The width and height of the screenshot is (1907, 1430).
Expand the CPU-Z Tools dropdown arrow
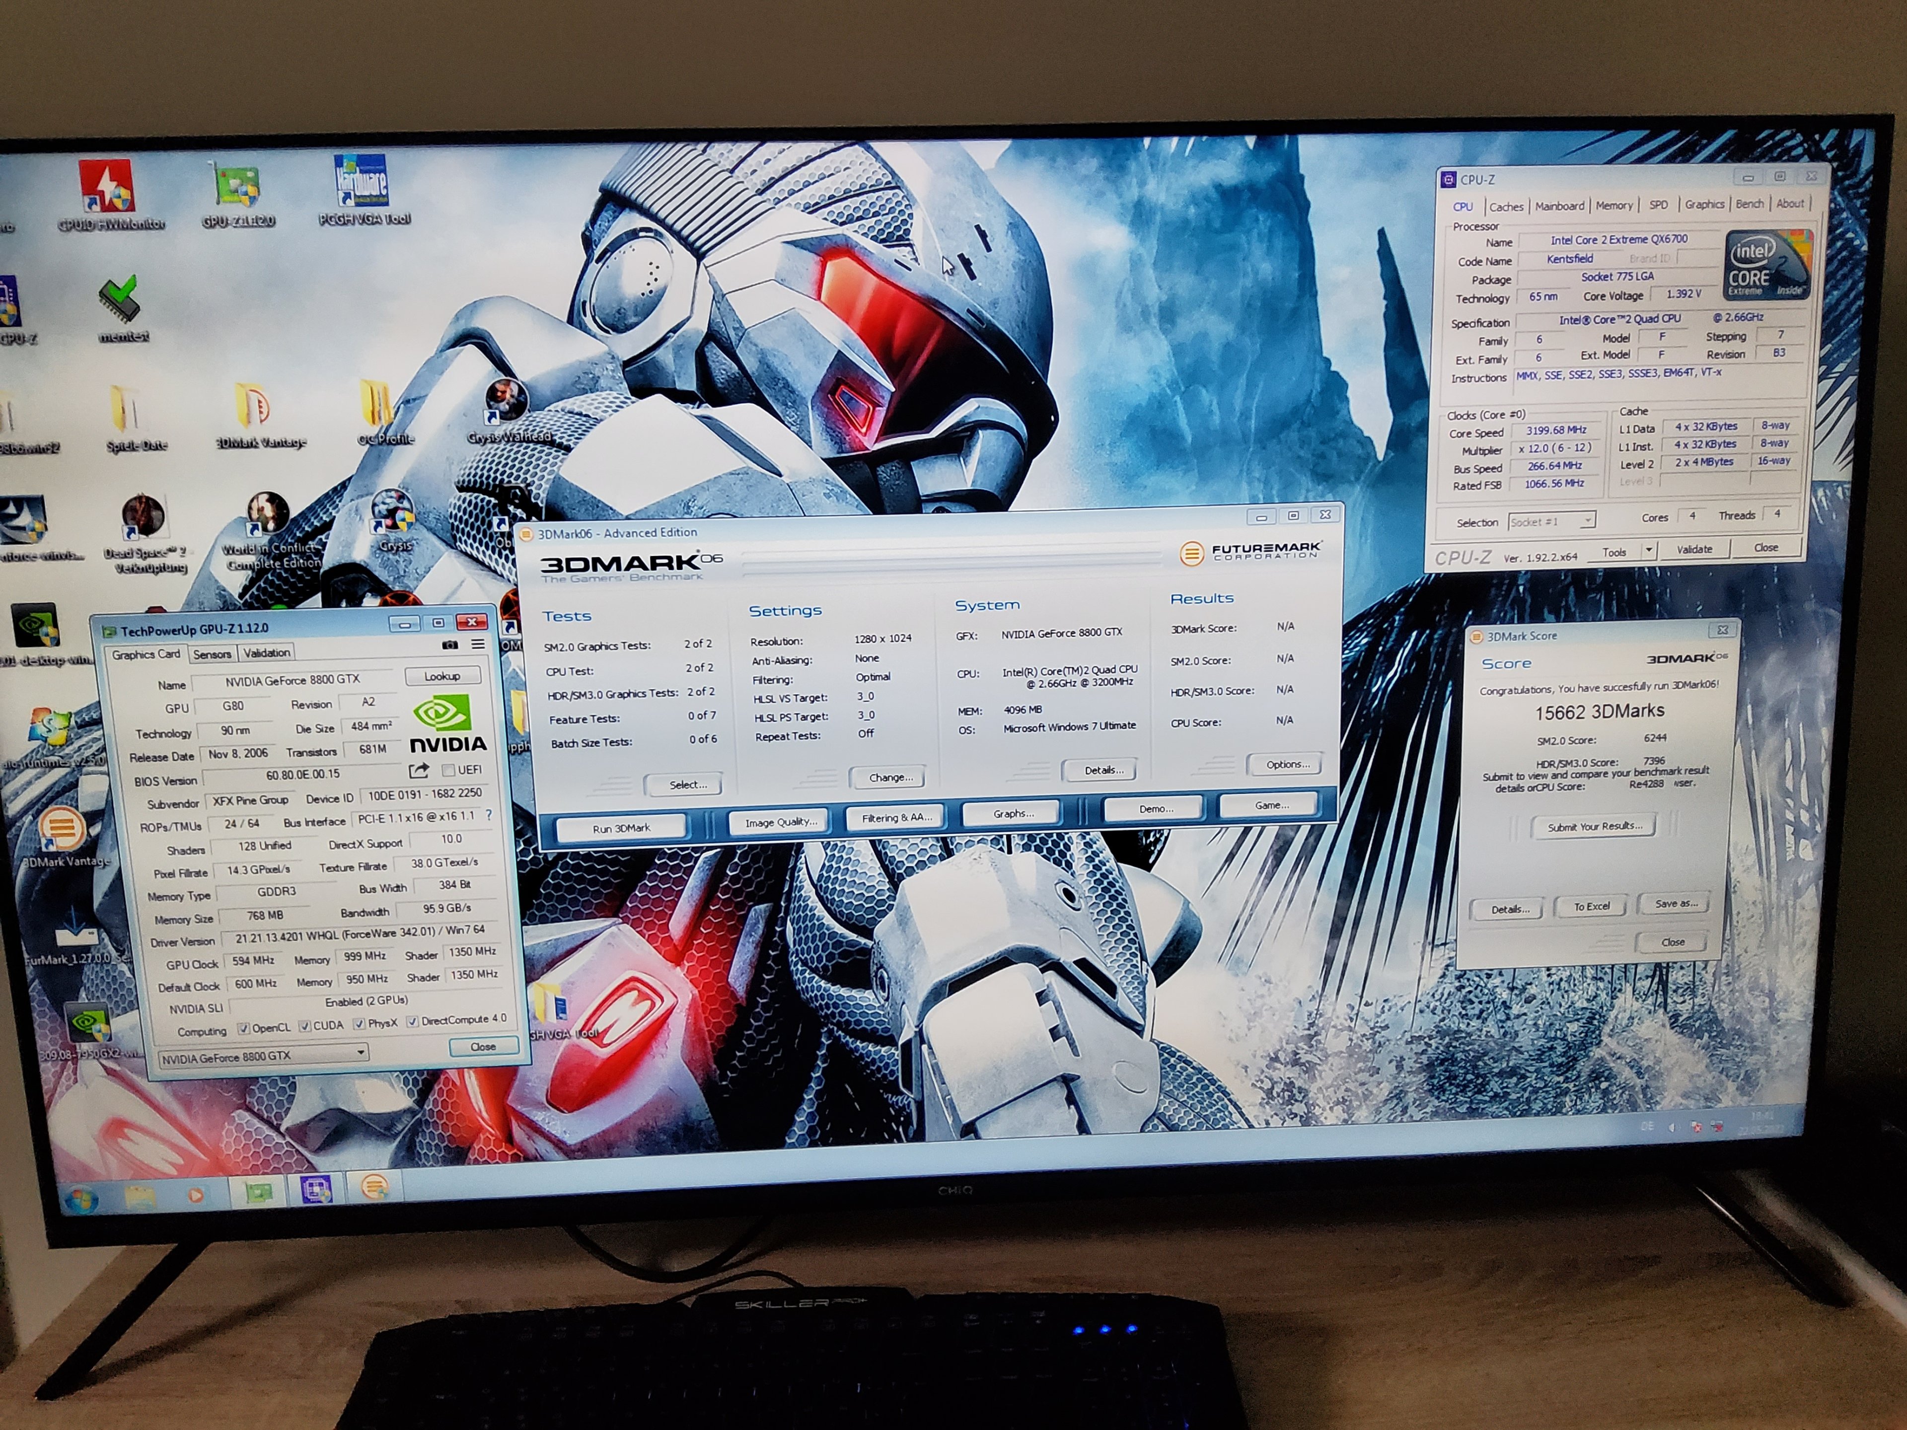click(x=1648, y=550)
